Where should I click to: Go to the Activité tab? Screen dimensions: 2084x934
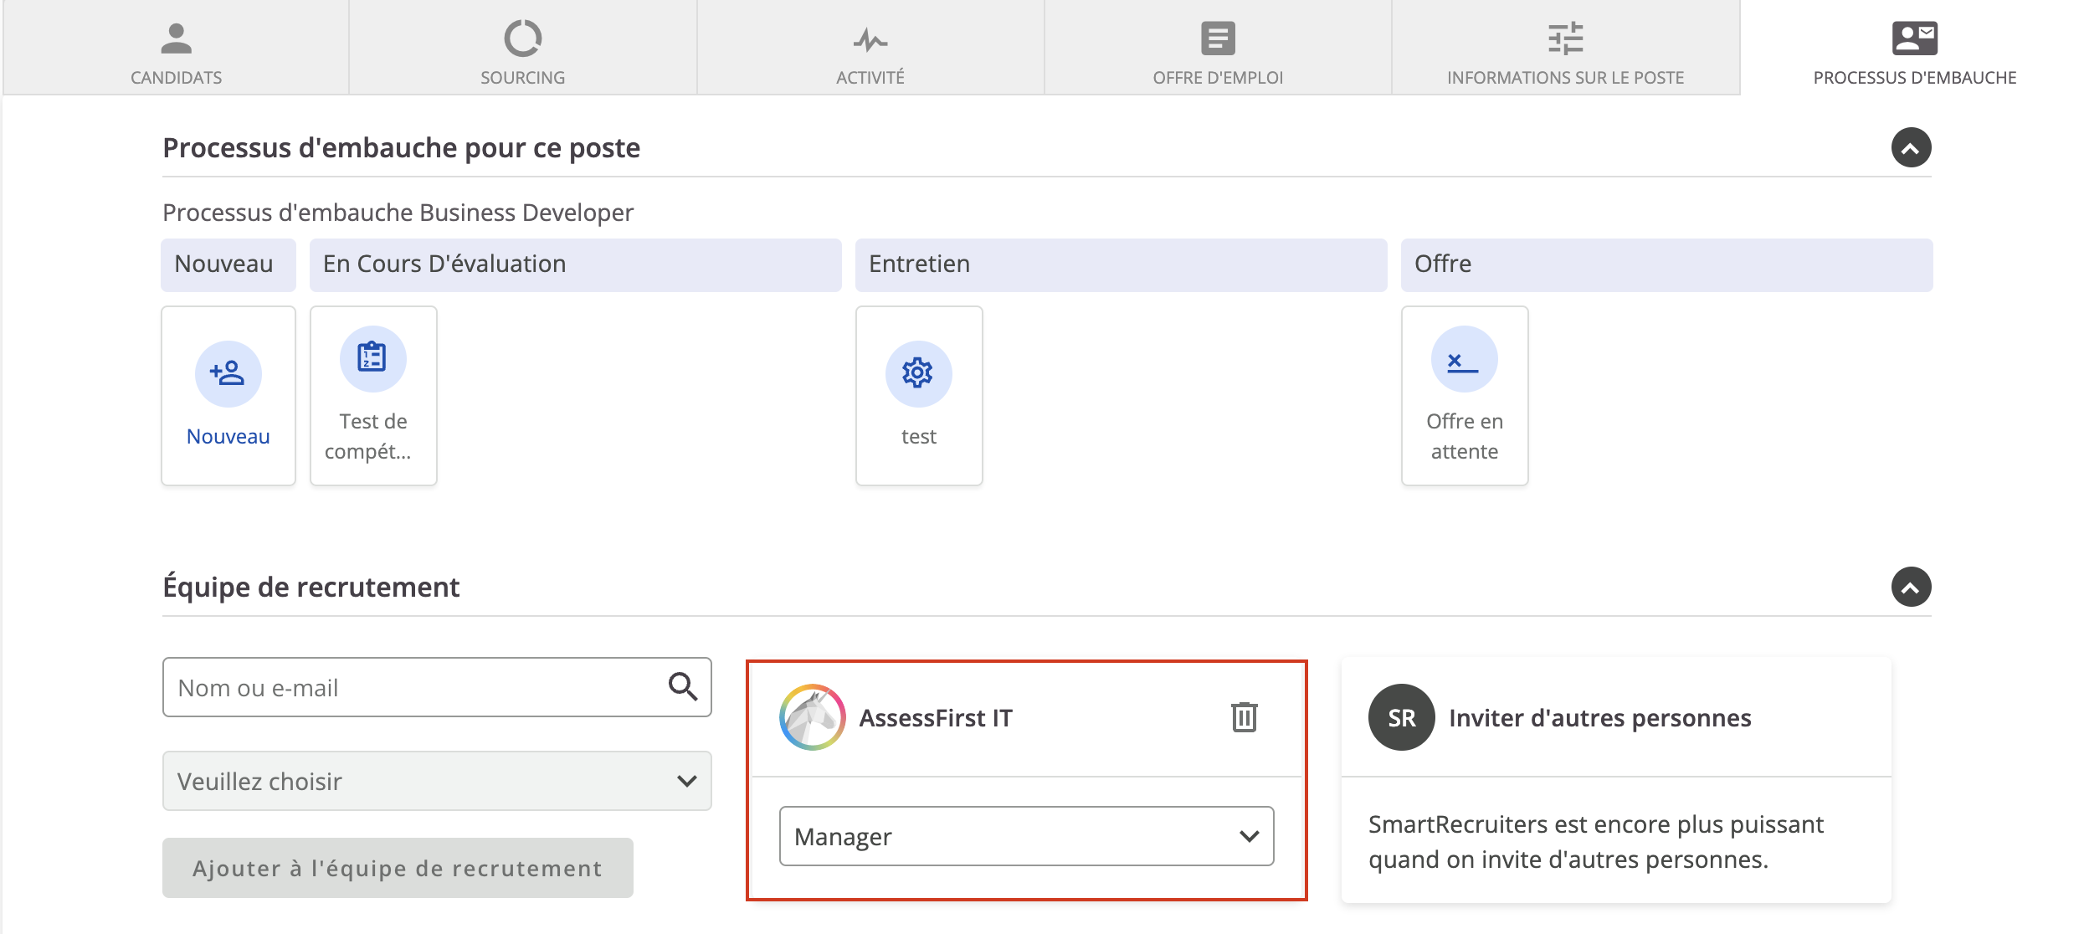(870, 49)
